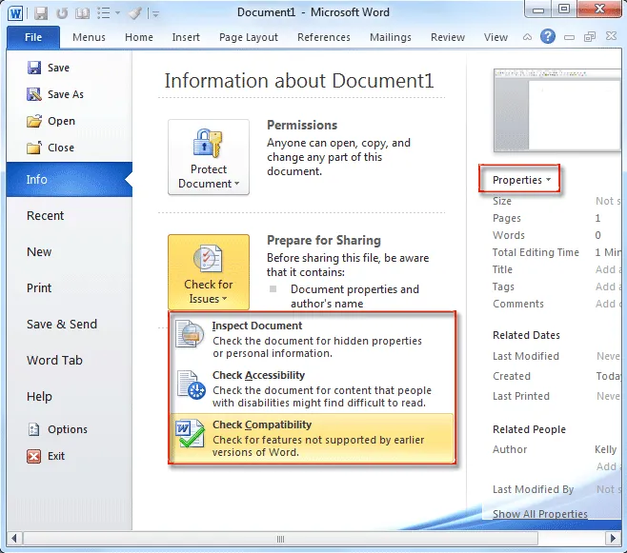Click the Close document item in the sidebar
Image resolution: width=627 pixels, height=553 pixels.
tap(60, 148)
